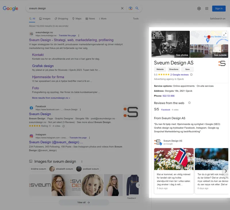Open the Grafisk design sitelink
Viewport: 230px width, 210px height.
pos(43,66)
